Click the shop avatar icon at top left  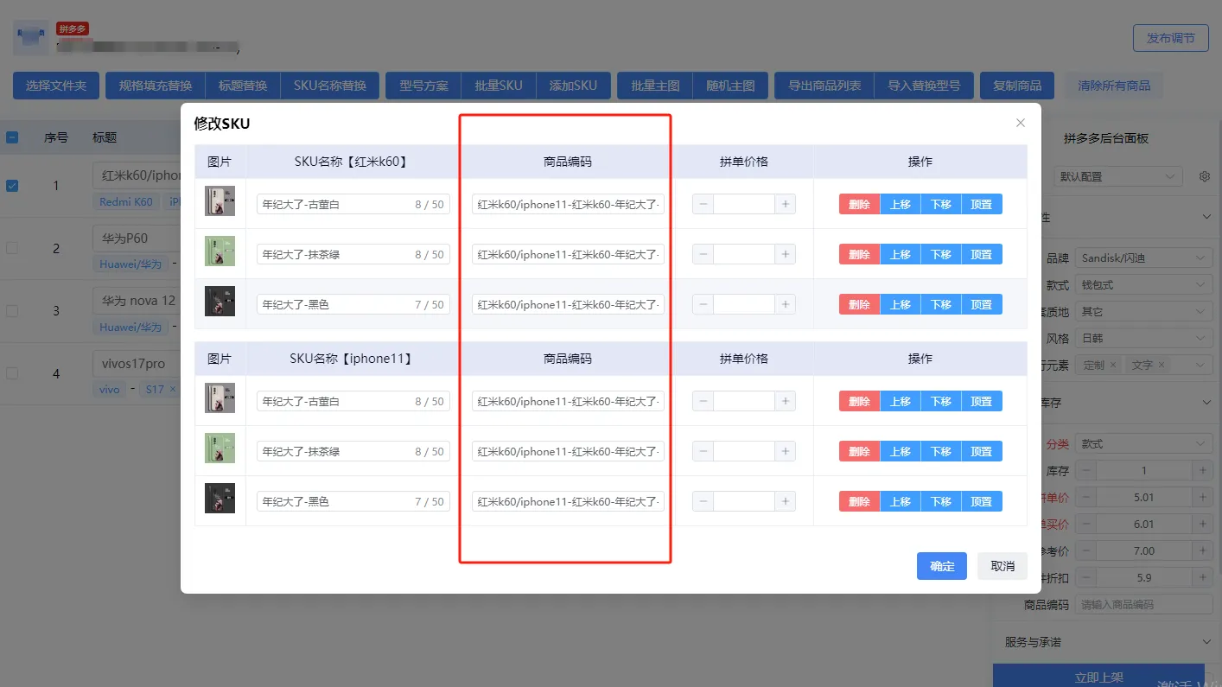click(31, 37)
